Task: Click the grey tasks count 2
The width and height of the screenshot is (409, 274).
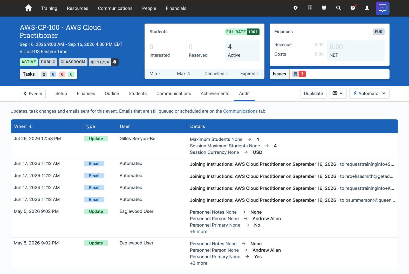Action: tap(44, 74)
